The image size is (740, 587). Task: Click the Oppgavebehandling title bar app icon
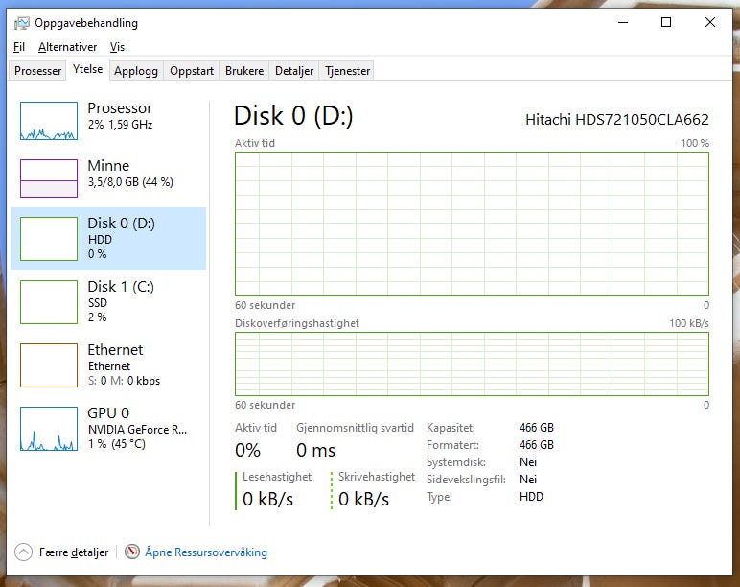22,23
